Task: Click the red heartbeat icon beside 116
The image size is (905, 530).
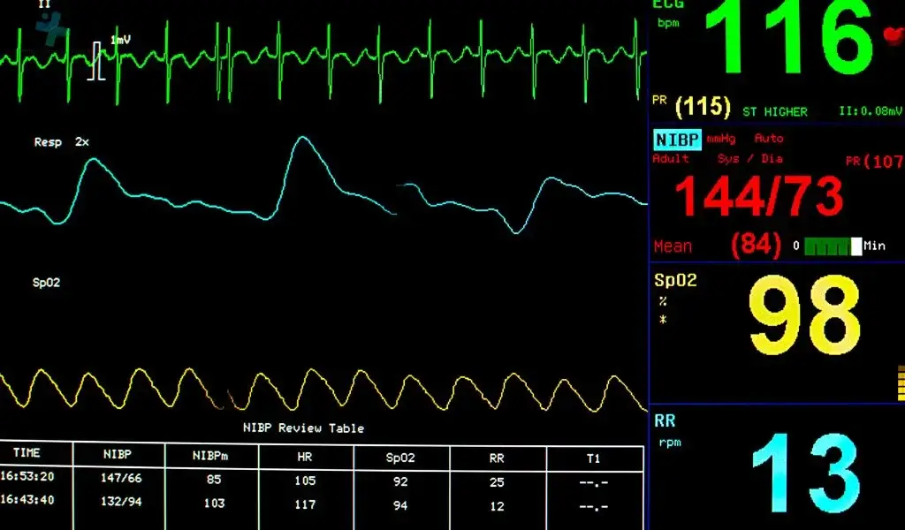Action: pos(892,34)
